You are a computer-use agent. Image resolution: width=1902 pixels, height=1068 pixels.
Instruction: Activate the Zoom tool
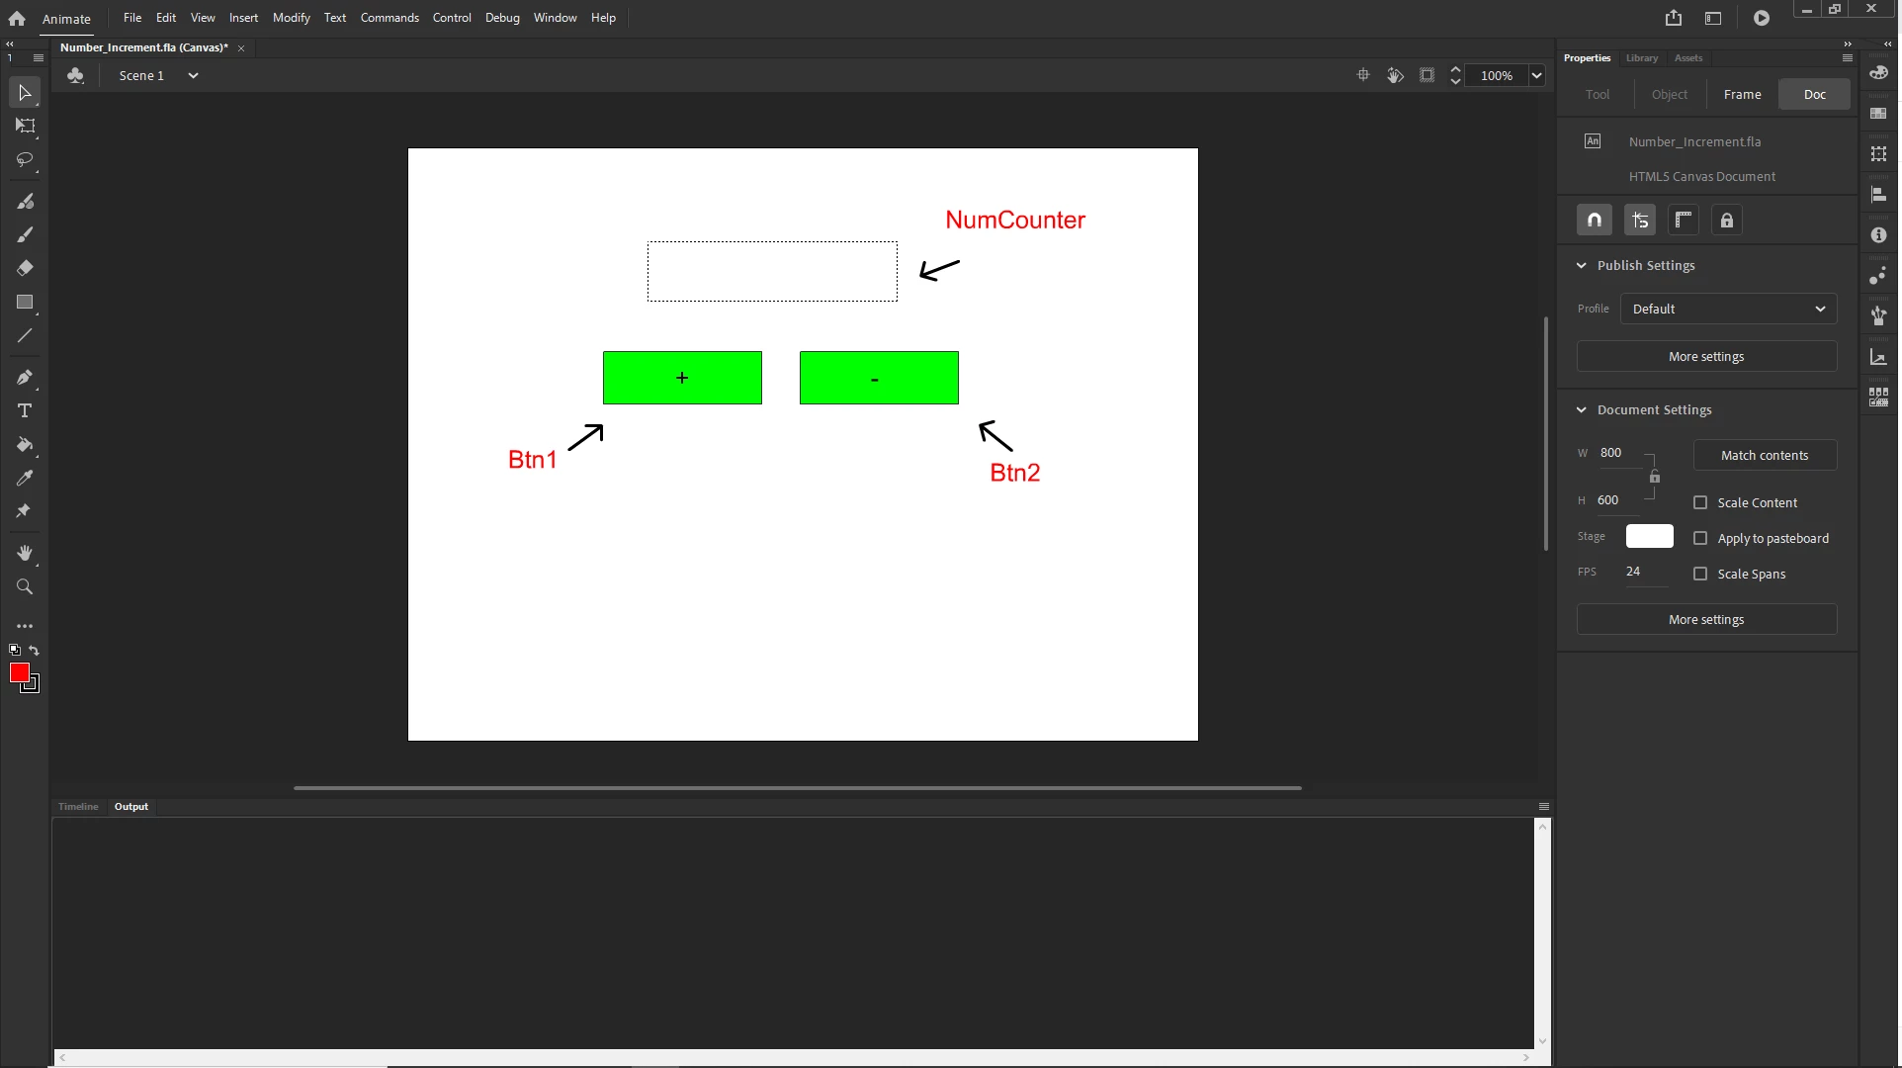point(25,586)
